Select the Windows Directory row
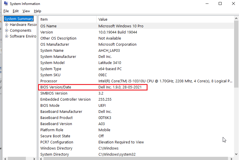The image size is (239, 160). pyautogui.click(x=136, y=148)
